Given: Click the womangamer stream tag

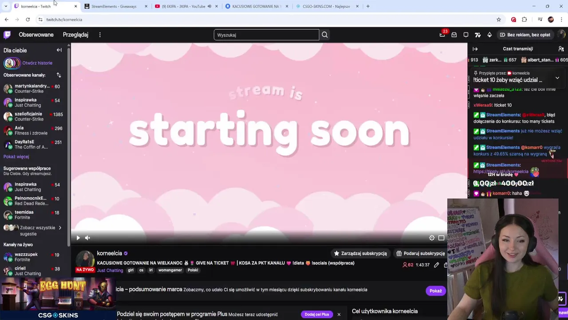Looking at the screenshot, I should point(170,270).
